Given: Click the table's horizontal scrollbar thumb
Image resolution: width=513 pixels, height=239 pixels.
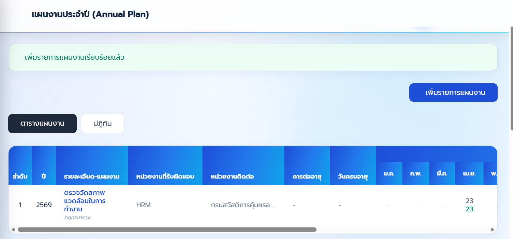Looking at the screenshot, I should 167,230.
